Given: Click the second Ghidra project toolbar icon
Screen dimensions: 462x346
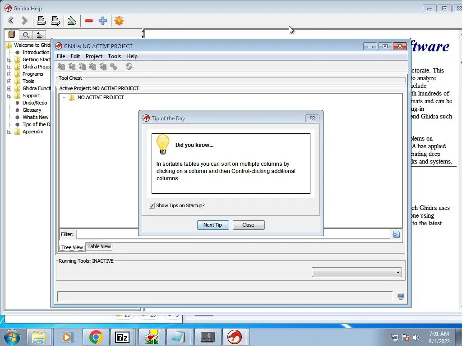Looking at the screenshot, I should (72, 67).
